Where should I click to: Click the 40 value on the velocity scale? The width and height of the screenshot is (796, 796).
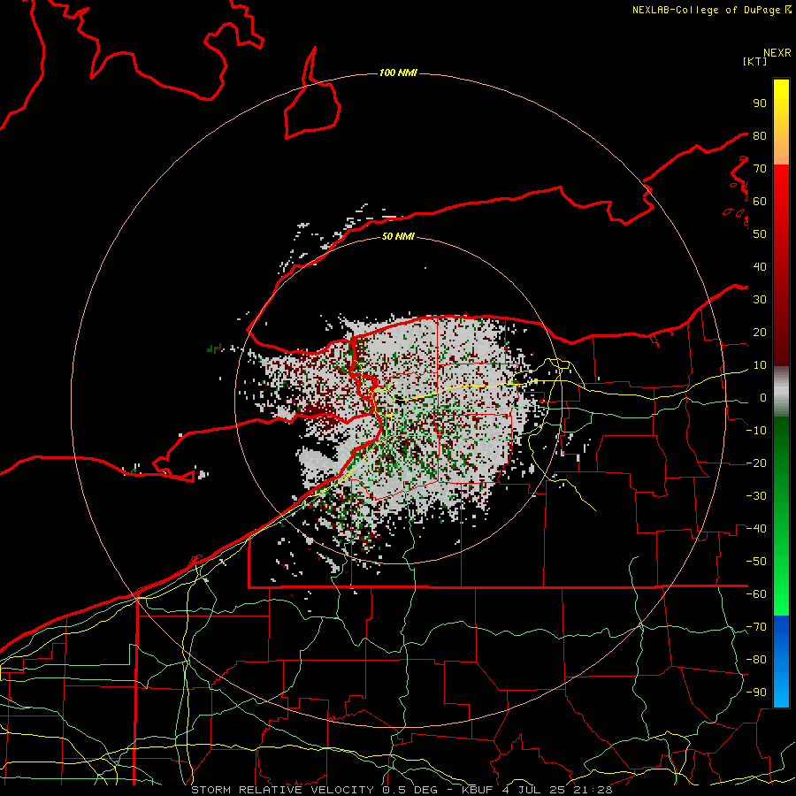(760, 267)
